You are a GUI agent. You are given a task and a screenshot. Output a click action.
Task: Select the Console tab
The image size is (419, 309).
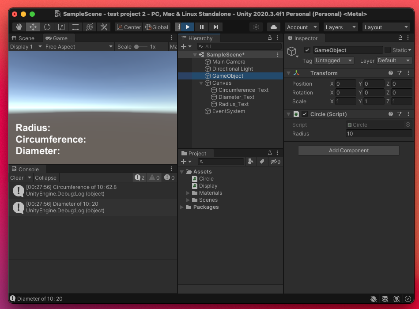coord(28,169)
